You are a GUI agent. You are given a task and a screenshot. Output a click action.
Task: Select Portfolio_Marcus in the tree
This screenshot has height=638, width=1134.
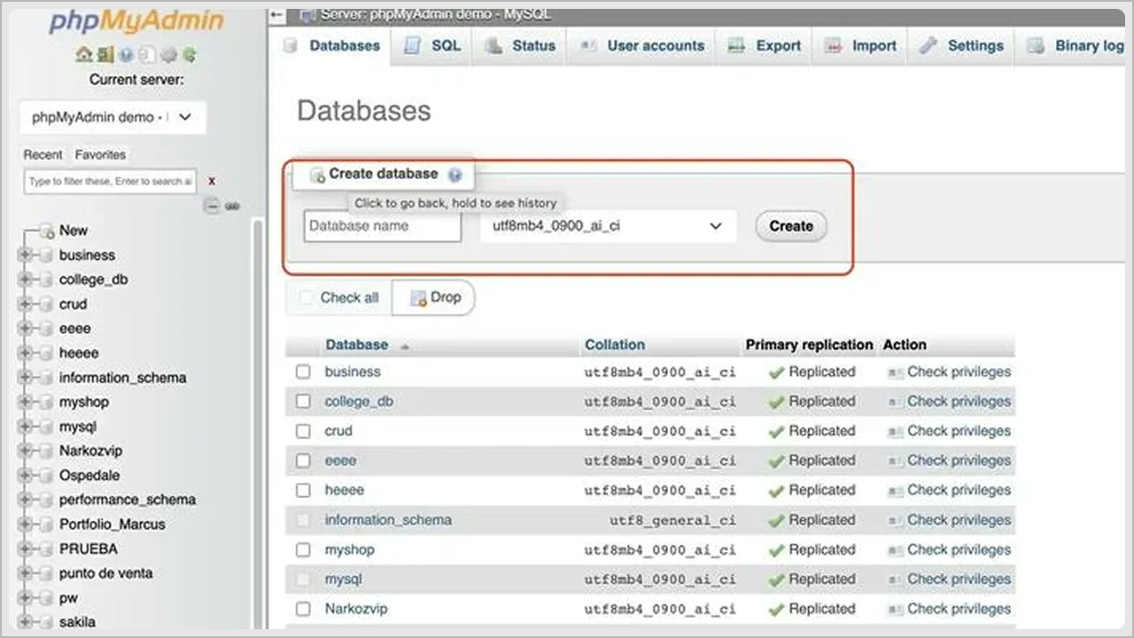point(112,525)
